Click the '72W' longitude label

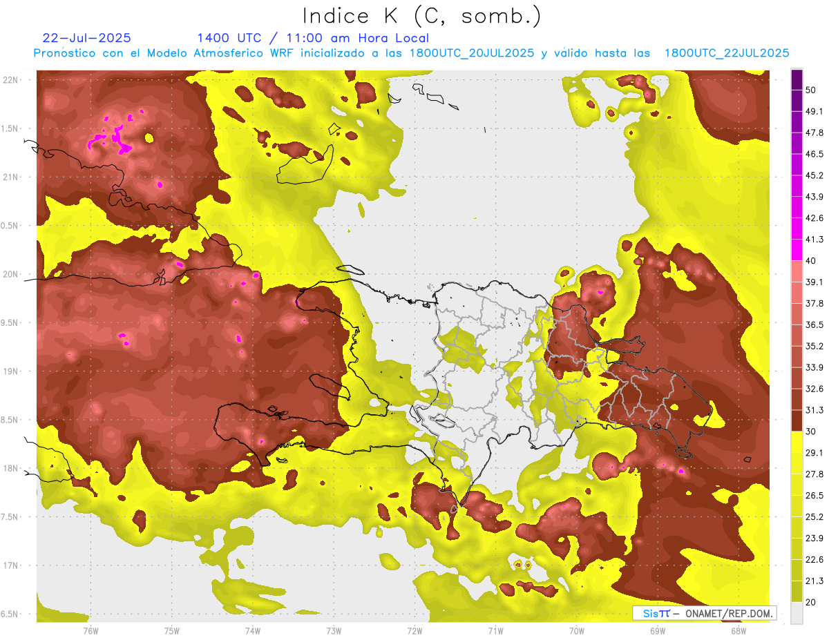click(x=414, y=631)
